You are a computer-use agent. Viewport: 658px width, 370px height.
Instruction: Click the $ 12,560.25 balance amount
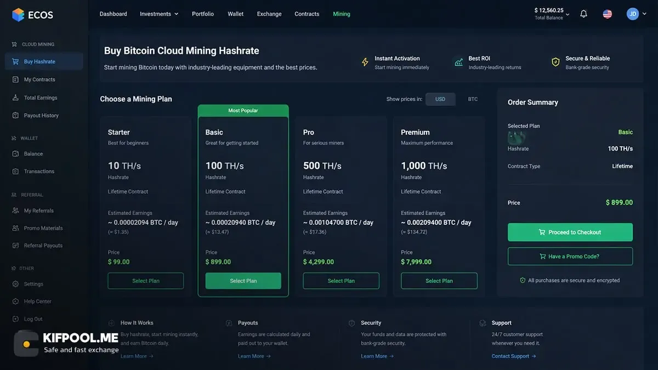coord(549,10)
